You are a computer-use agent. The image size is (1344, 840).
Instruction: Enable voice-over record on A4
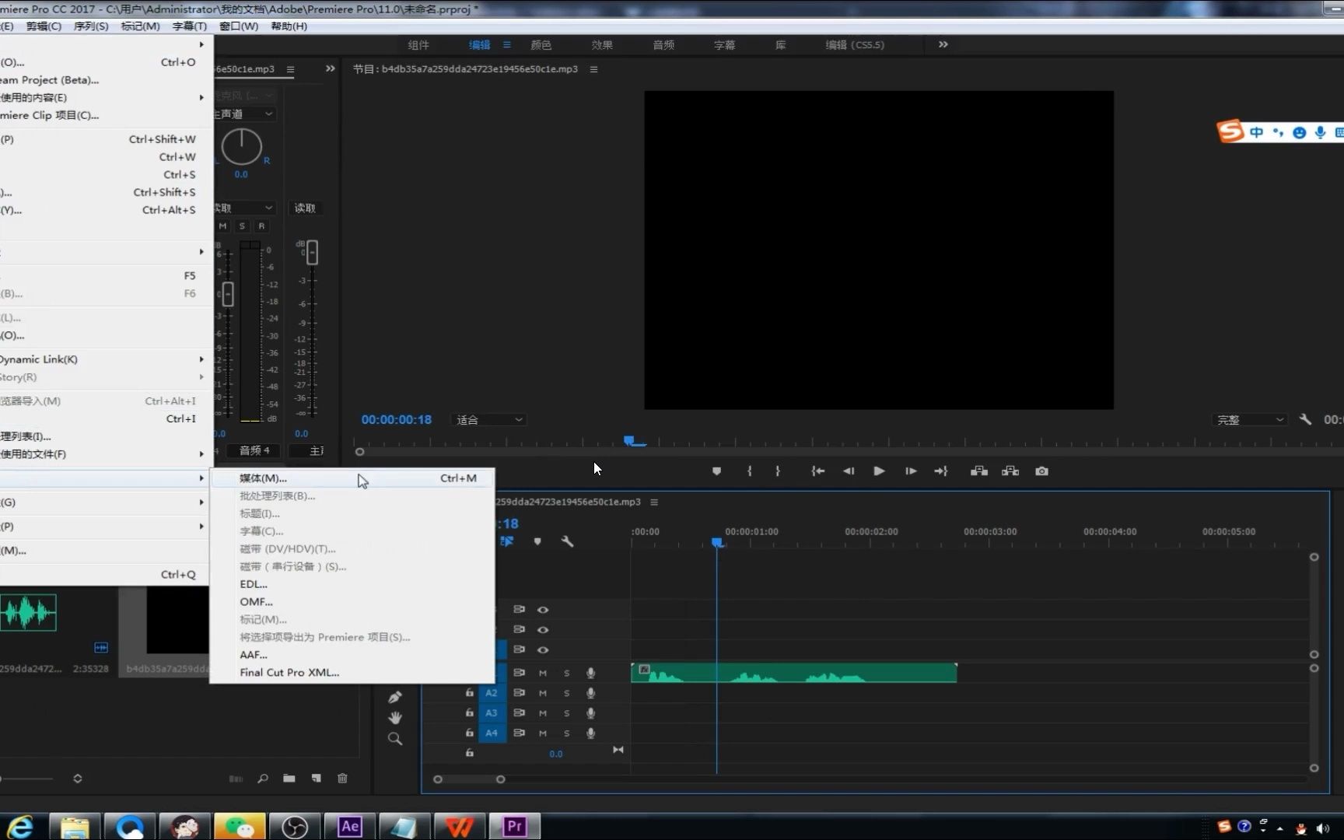point(590,733)
